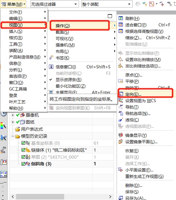Open 导航选项(N) icon
This screenshot has width=176, height=200.
(121, 114)
